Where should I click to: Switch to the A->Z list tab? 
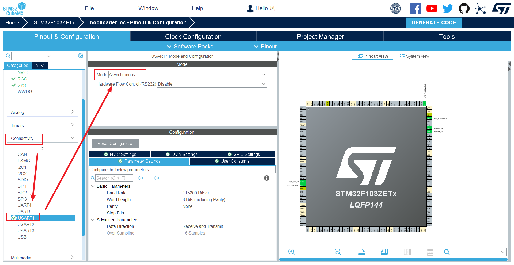coord(40,65)
